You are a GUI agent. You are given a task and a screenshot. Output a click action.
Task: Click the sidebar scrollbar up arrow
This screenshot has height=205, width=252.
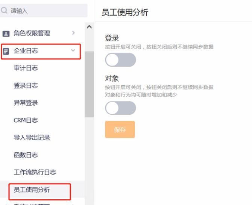pyautogui.click(x=89, y=27)
